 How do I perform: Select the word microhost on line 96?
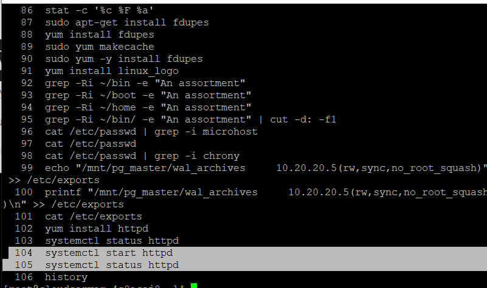point(230,132)
